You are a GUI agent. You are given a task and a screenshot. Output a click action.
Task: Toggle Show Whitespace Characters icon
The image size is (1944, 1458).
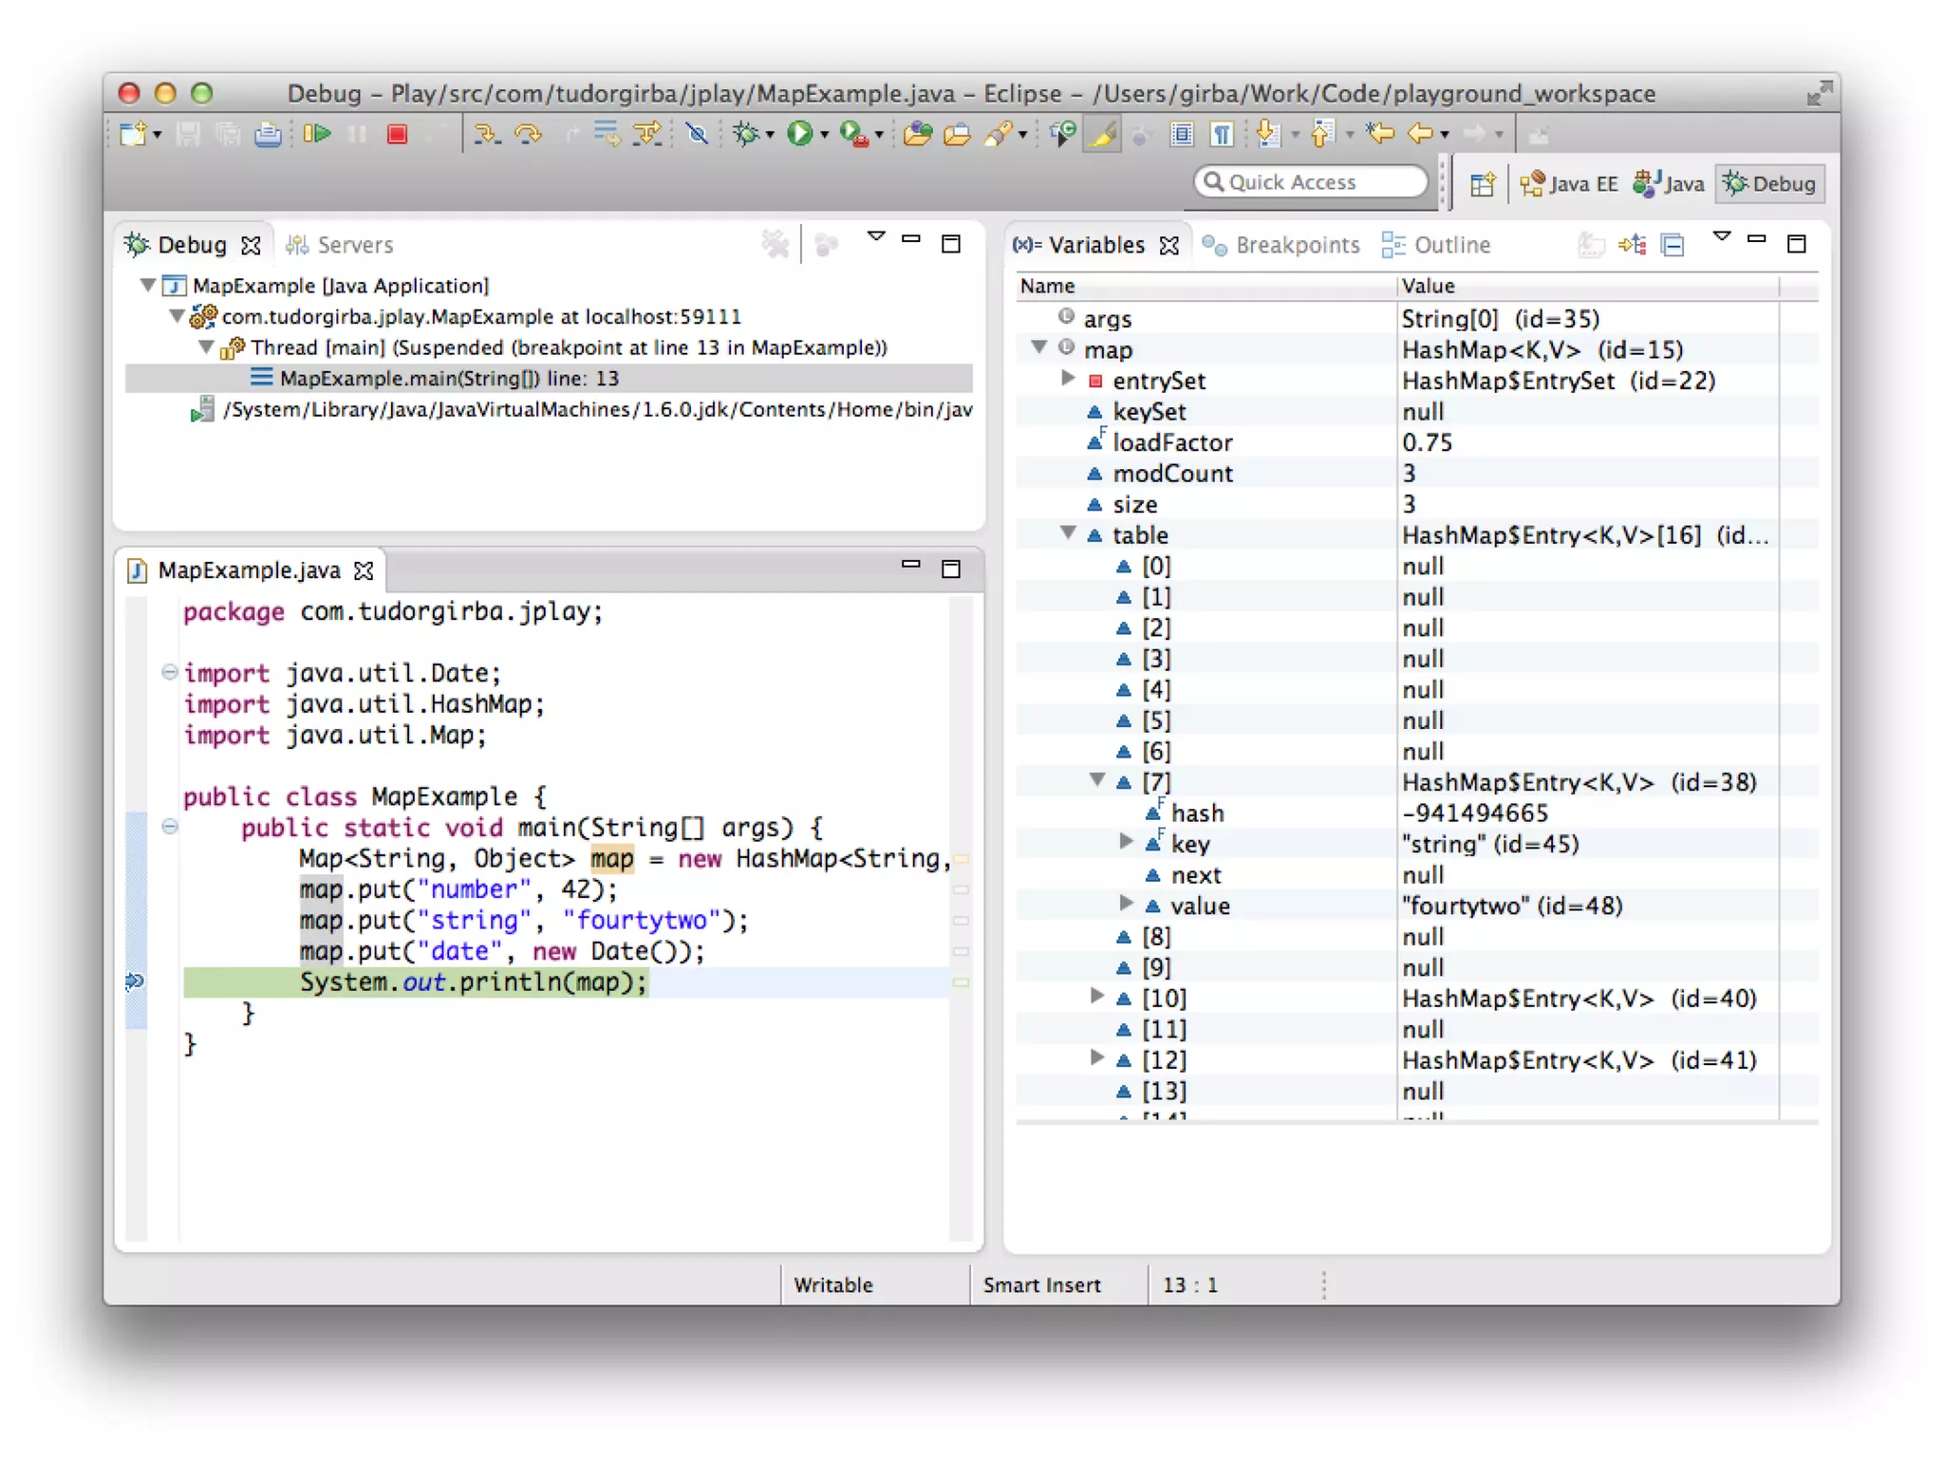1223,134
